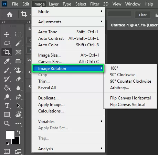Choose Auto Color
Viewport: 158px width, 155px height.
click(69, 45)
